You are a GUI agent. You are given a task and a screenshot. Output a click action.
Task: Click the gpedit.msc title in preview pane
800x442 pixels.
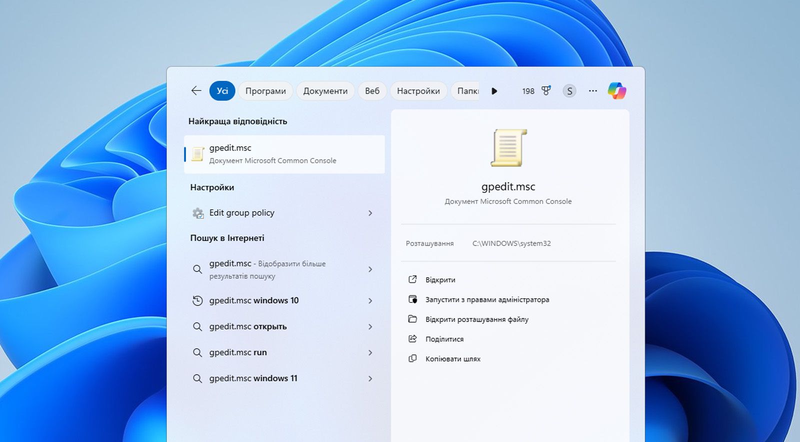[x=508, y=186]
